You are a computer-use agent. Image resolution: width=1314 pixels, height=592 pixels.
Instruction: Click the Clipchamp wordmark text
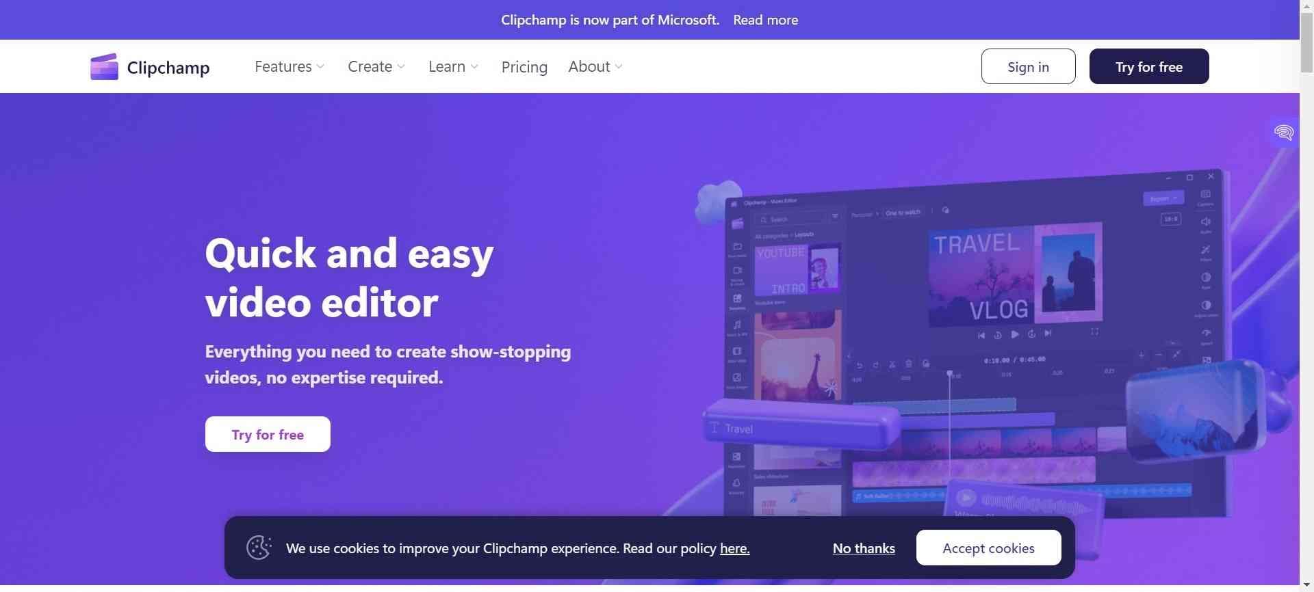(168, 68)
